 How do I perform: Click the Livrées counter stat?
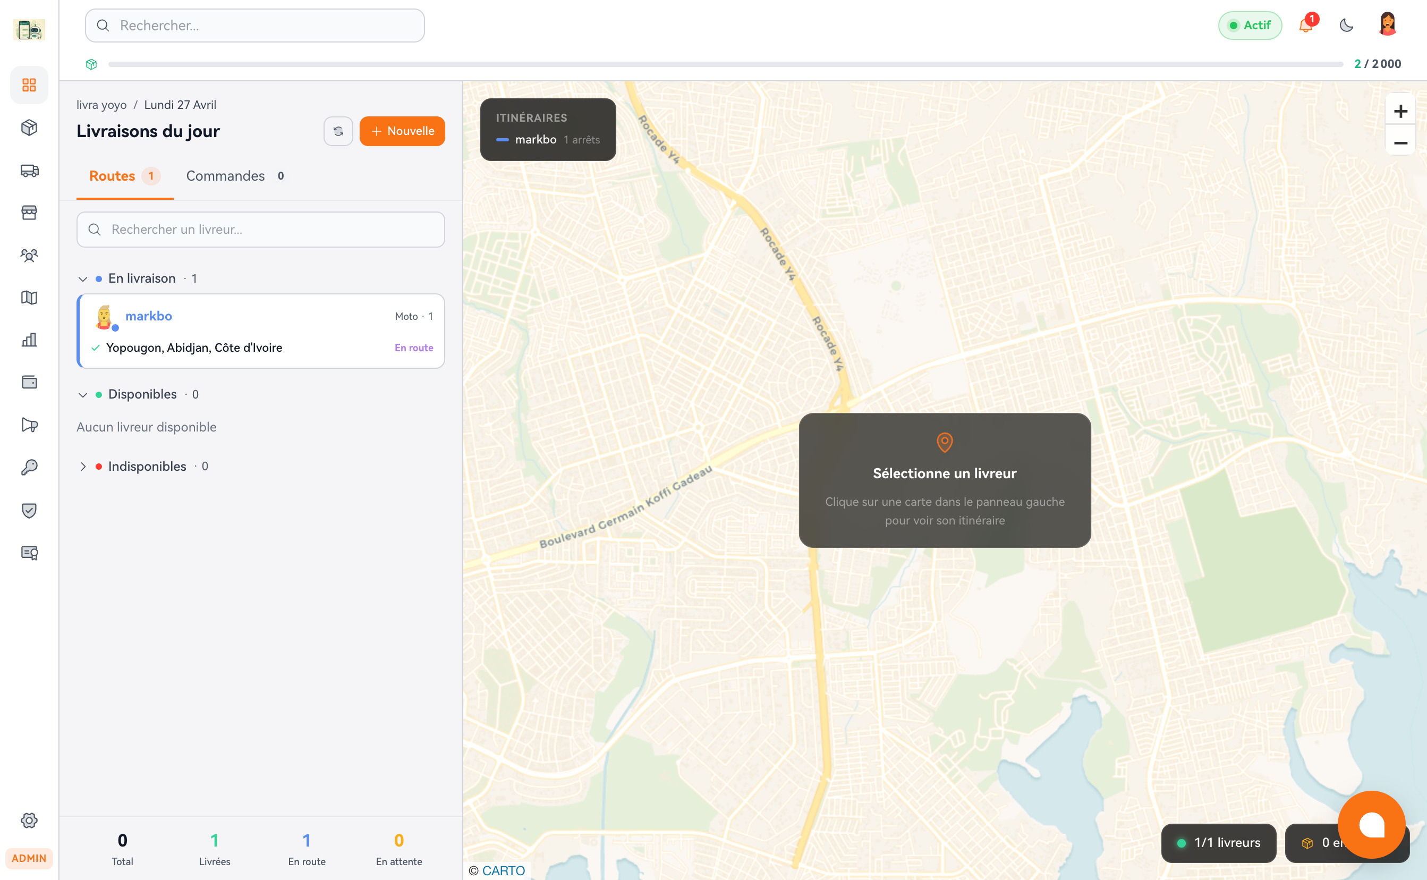215,849
